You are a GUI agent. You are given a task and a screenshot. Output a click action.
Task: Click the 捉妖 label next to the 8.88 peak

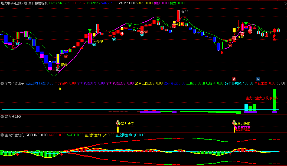[180, 24]
